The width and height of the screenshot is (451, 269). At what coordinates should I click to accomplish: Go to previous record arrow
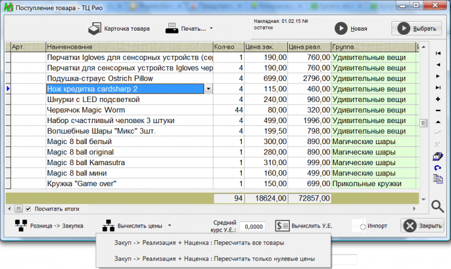tap(438, 65)
